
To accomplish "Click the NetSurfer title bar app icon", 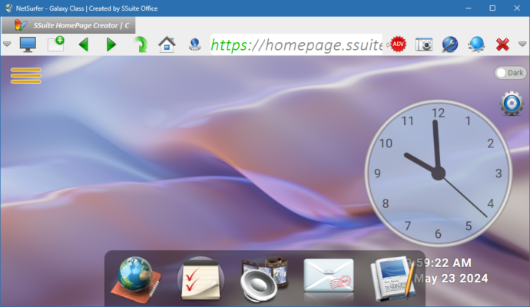I will [8, 8].
